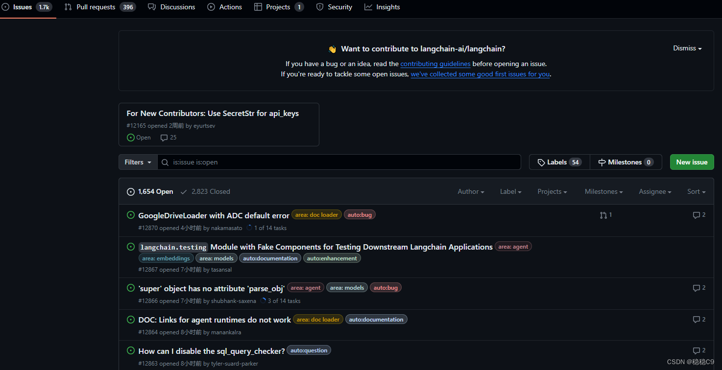Follow the good first issues link
The width and height of the screenshot is (722, 370).
[480, 74]
